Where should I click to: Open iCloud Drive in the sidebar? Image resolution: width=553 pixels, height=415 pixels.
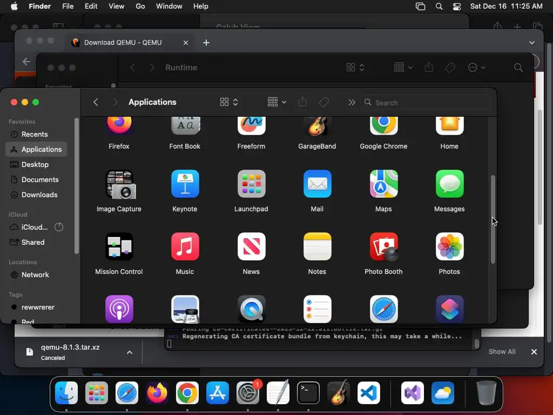(x=34, y=227)
